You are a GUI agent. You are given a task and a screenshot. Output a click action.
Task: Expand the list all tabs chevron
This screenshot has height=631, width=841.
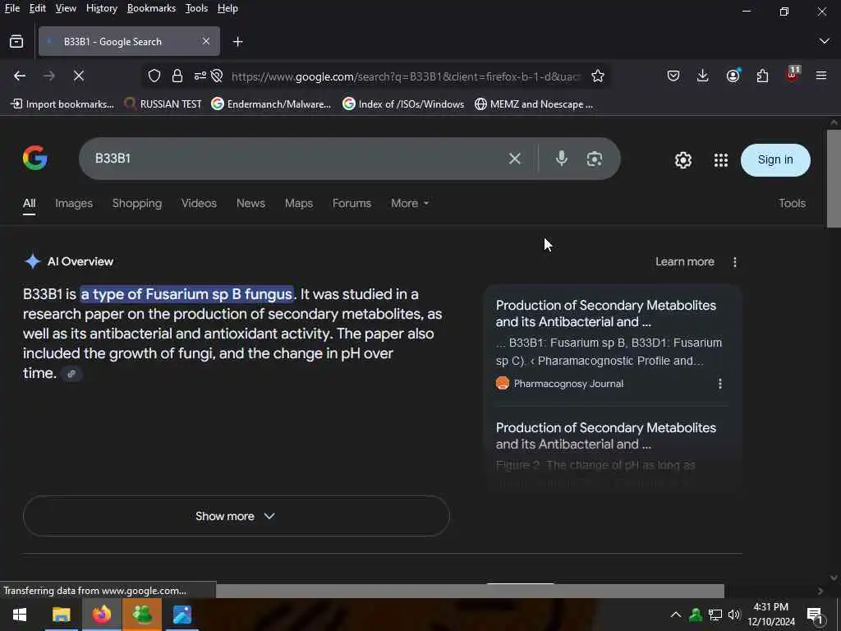825,41
